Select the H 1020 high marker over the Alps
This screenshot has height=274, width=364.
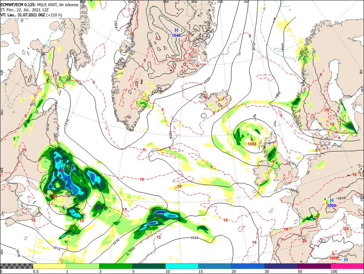pyautogui.click(x=332, y=203)
